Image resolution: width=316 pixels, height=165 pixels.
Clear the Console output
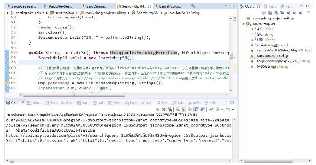point(178,110)
